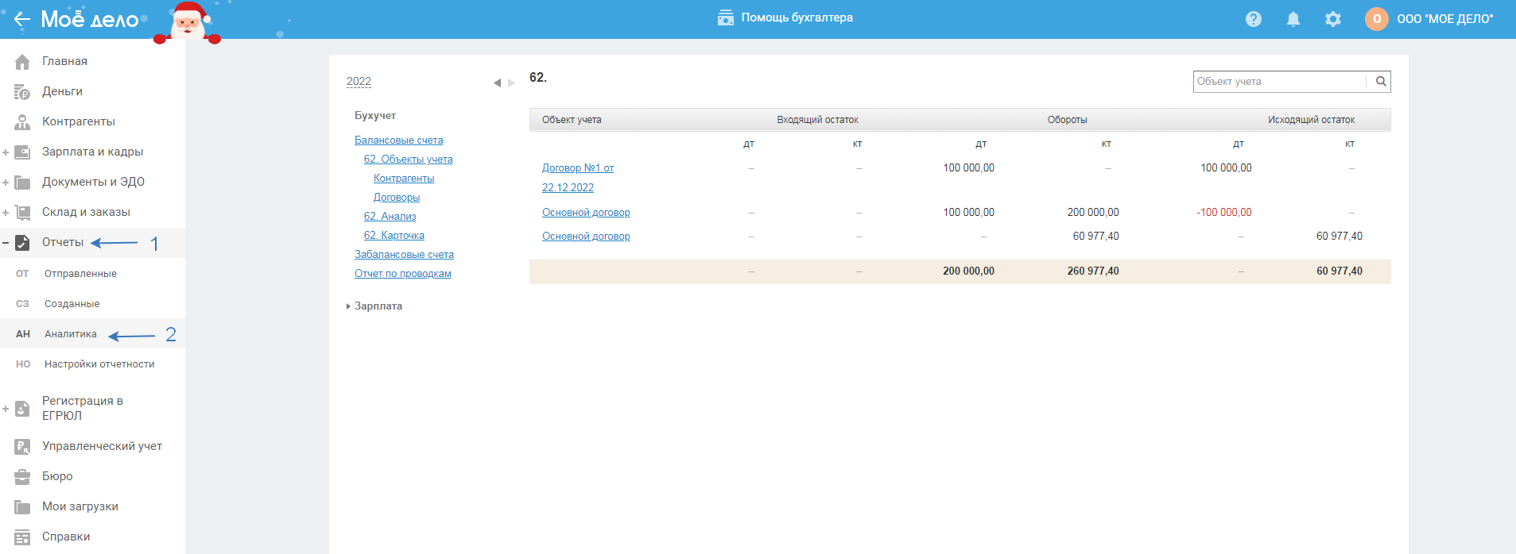Open Забалансовые счета link
Viewport: 1516px width, 554px height.
click(x=404, y=254)
